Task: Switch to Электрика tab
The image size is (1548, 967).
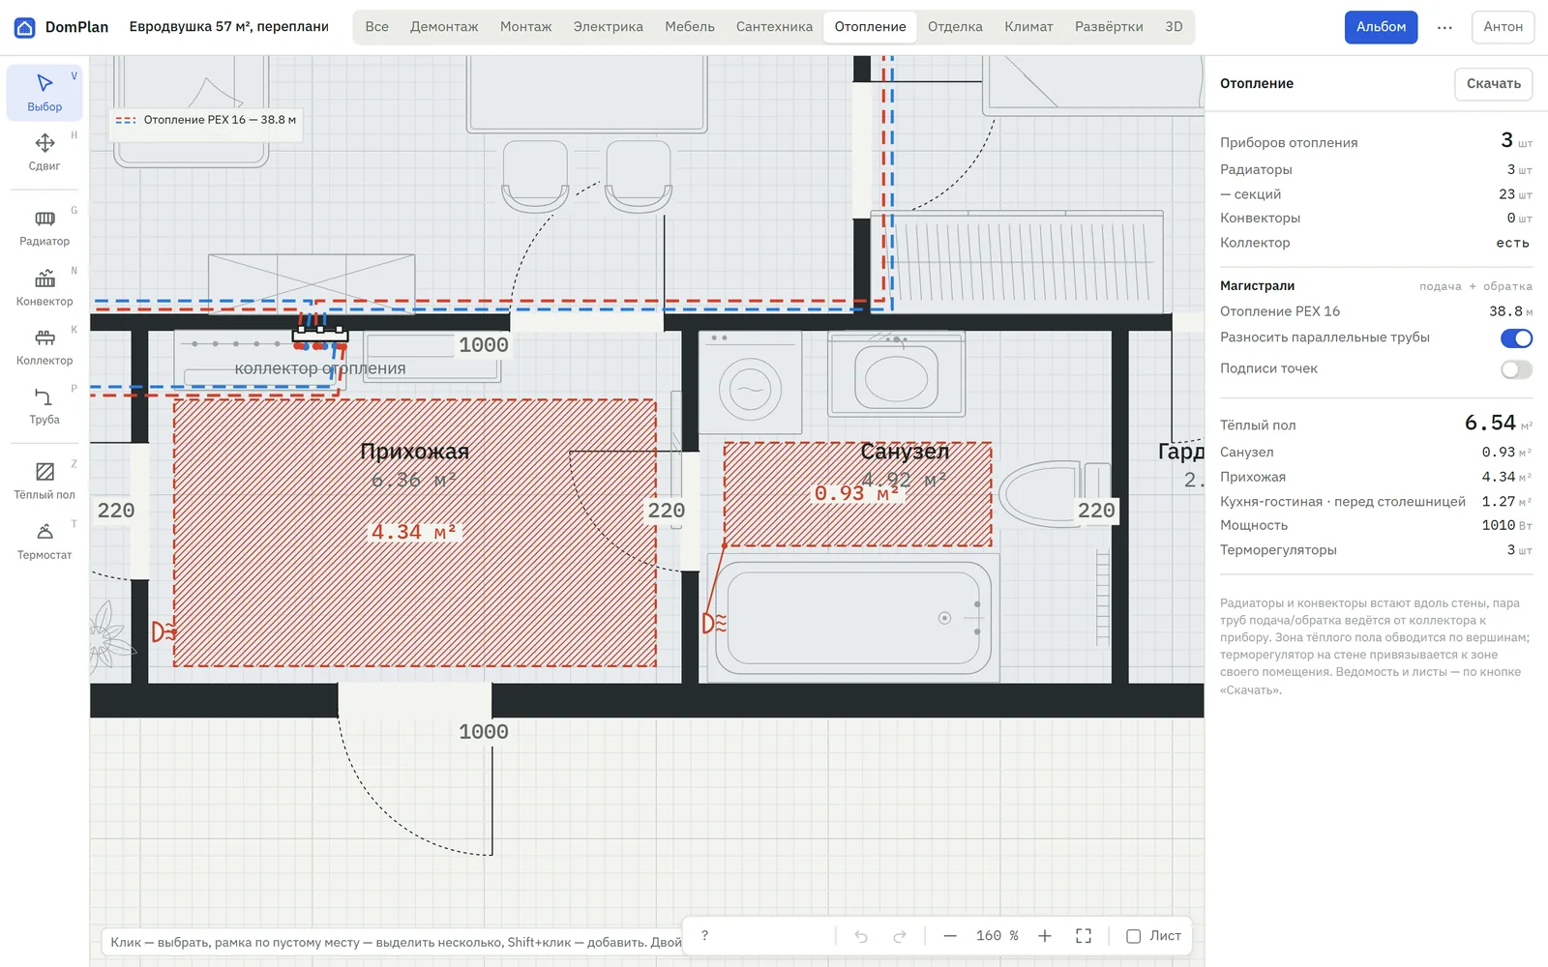Action: coord(608,27)
